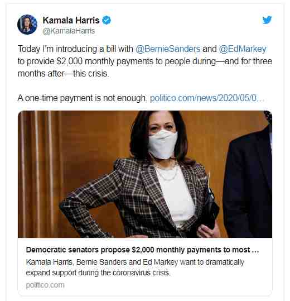The height and width of the screenshot is (301, 290).
Task: Follow the politico.com/news/2020/05/0… link
Action: coord(207,98)
